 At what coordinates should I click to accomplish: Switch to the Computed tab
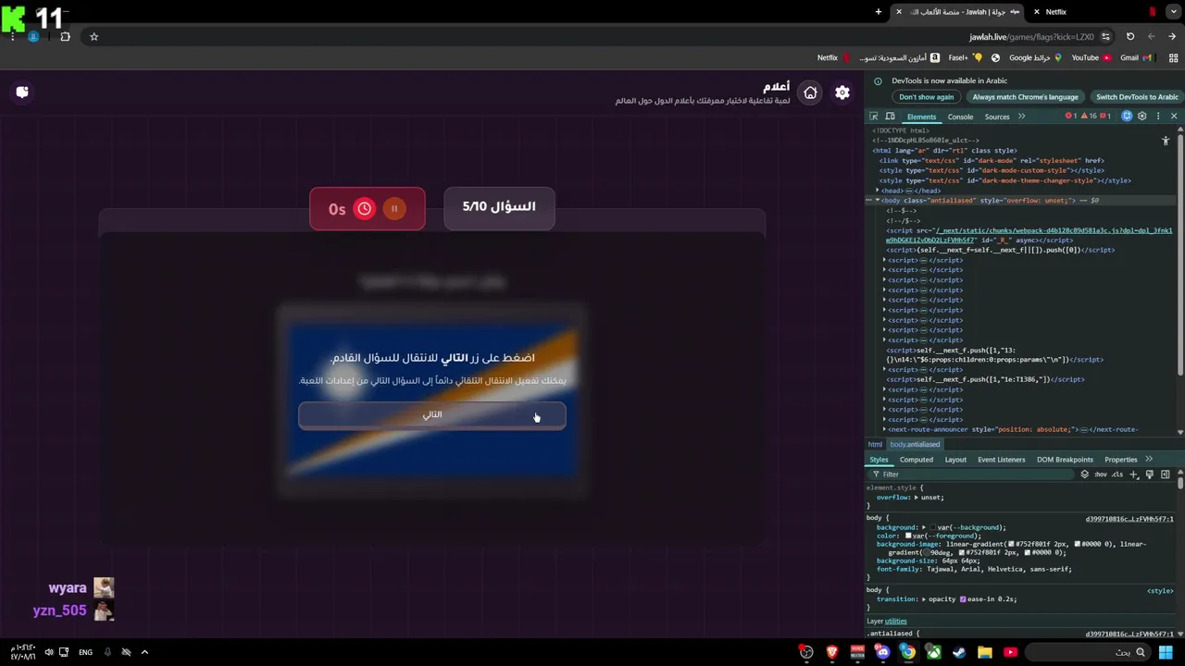point(917,460)
